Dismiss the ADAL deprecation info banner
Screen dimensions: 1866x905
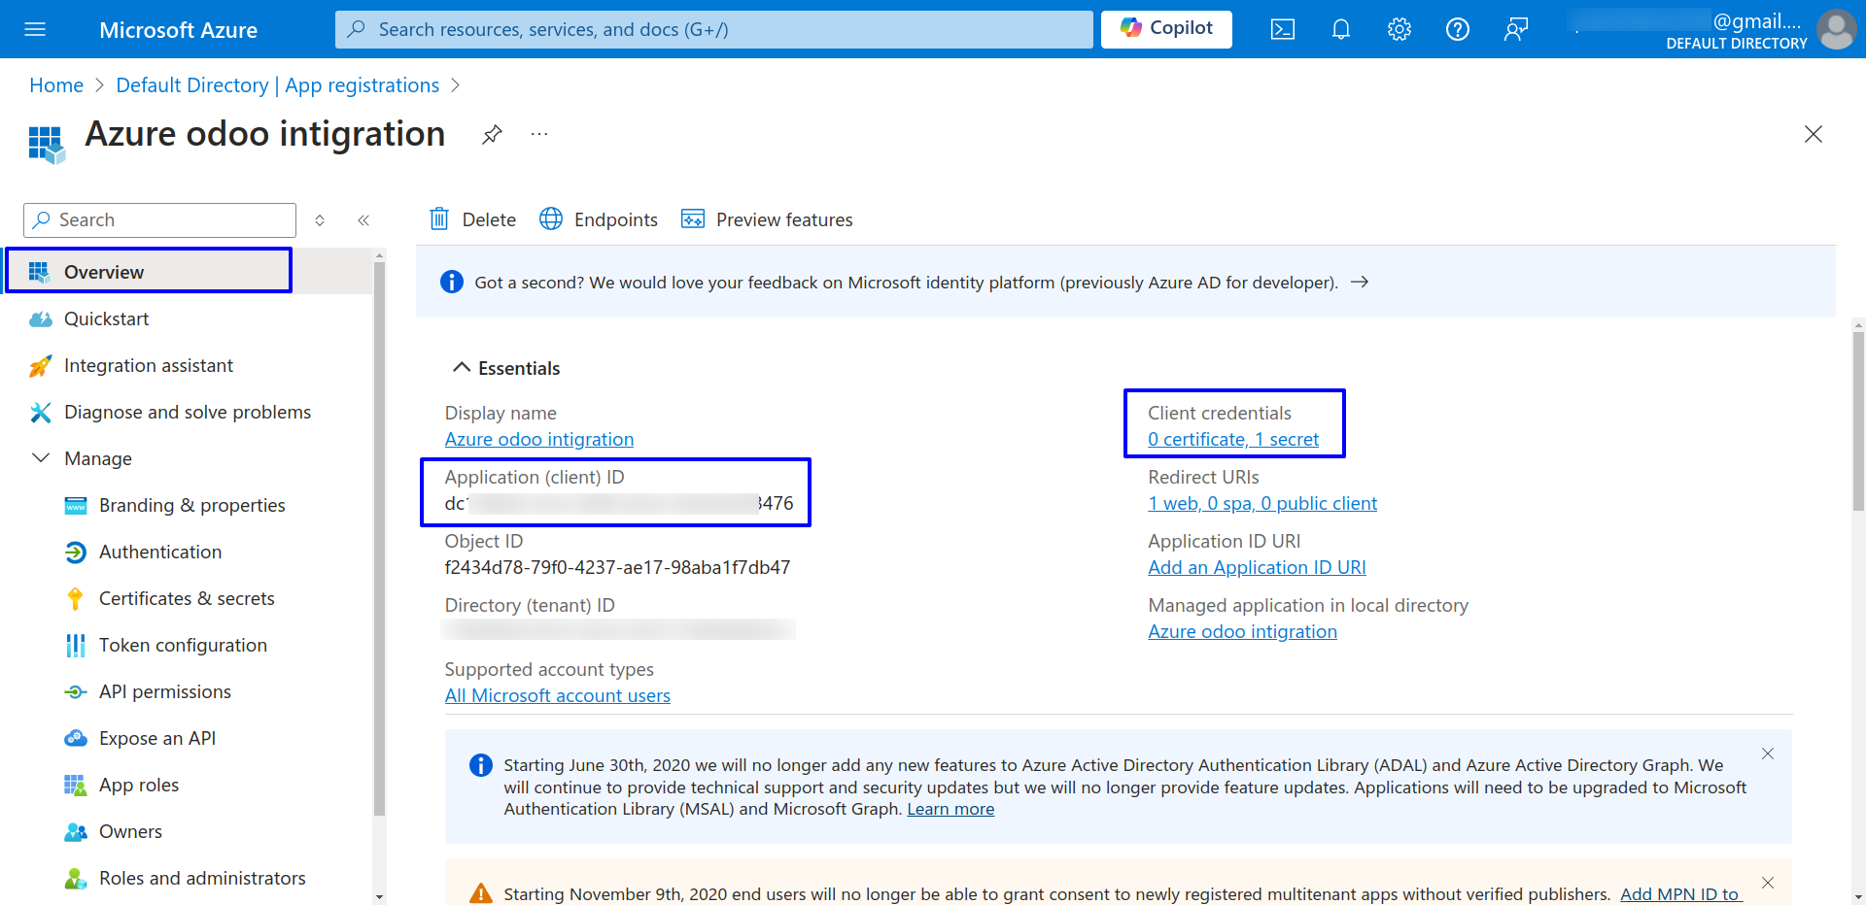(x=1767, y=754)
